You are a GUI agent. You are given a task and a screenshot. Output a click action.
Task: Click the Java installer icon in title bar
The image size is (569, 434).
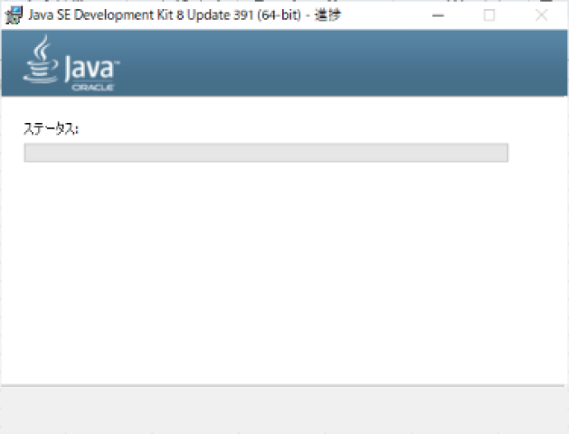point(14,15)
